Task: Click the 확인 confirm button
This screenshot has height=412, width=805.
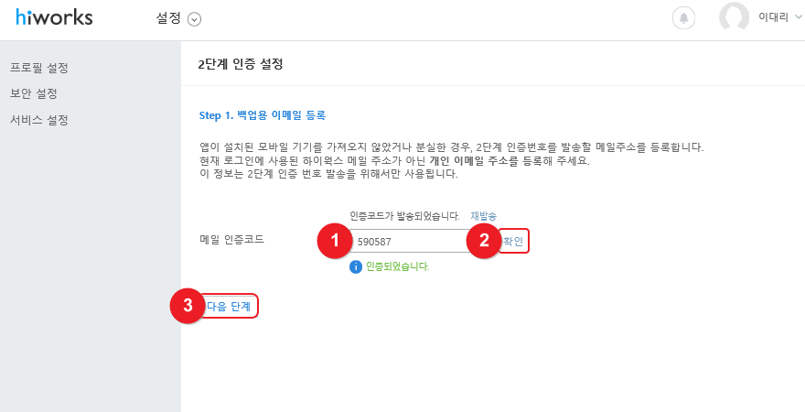Action: click(x=513, y=242)
